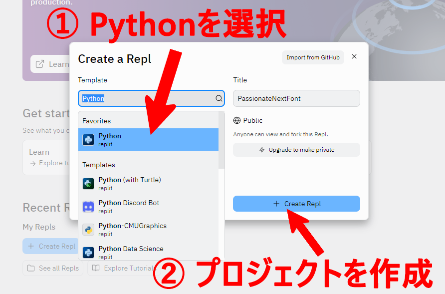Click the Create Repl button in dialog

[x=296, y=204]
